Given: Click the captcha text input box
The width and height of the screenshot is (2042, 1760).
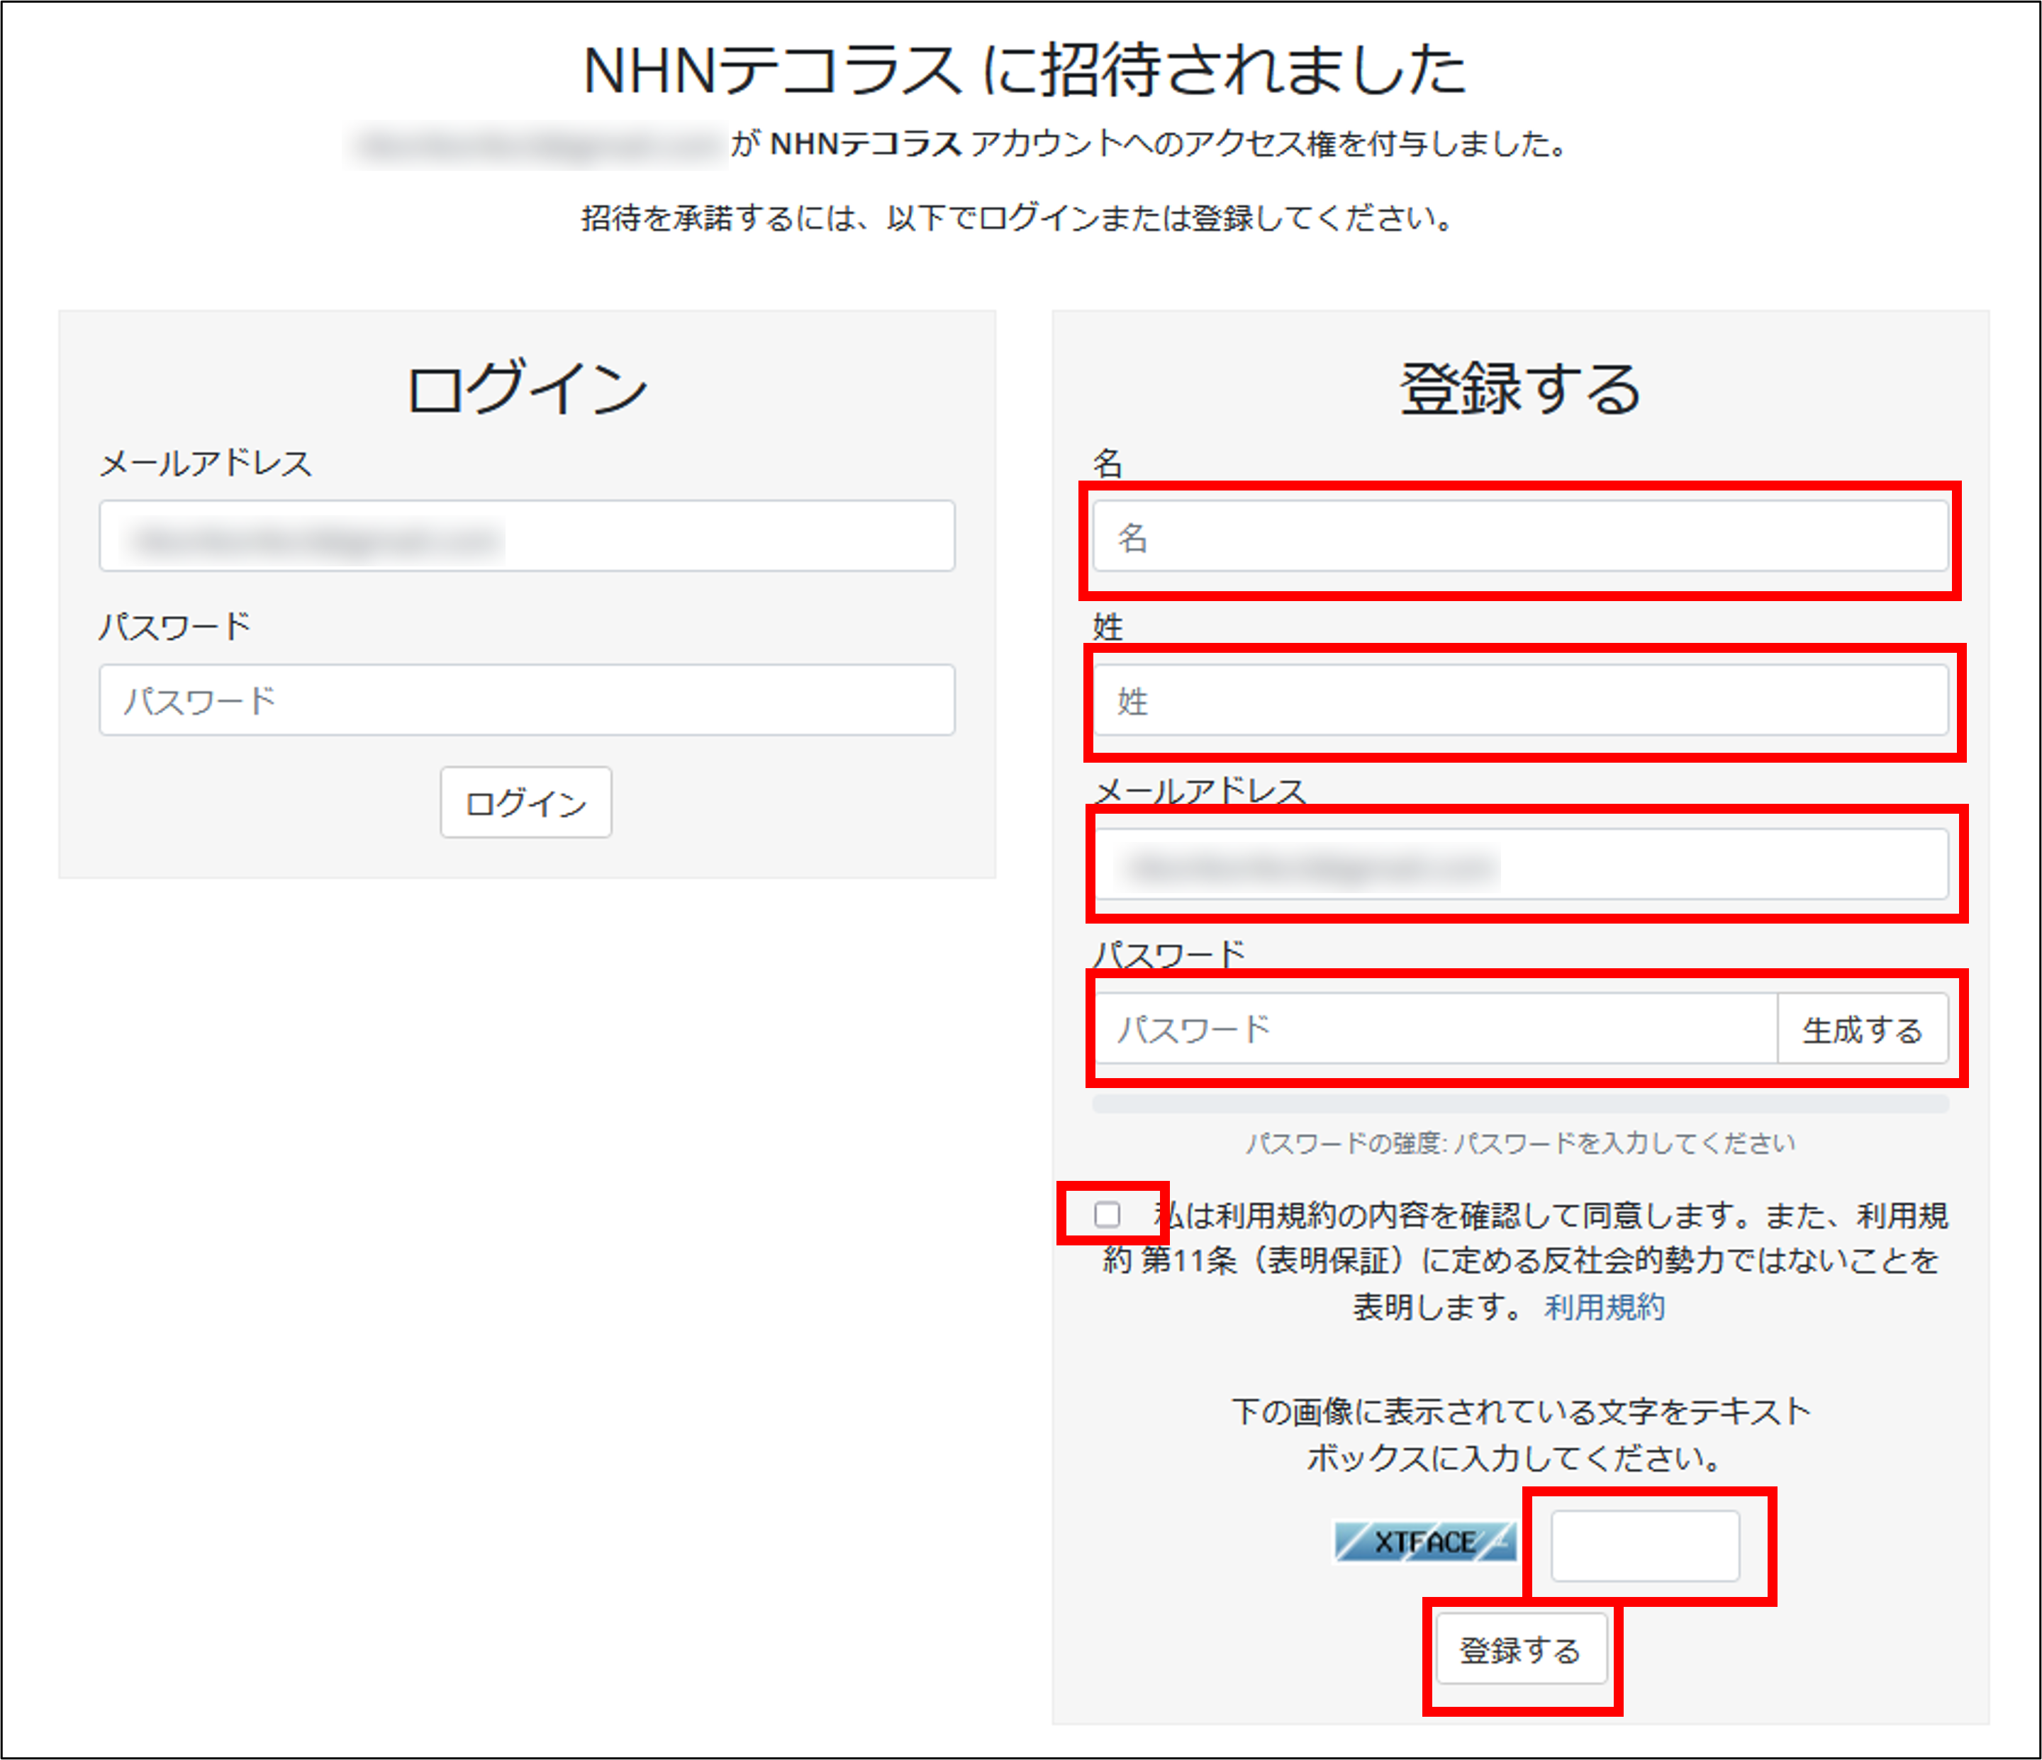Looking at the screenshot, I should [1645, 1545].
